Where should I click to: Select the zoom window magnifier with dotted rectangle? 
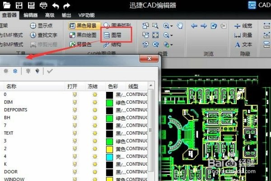pyautogui.click(x=155, y=26)
